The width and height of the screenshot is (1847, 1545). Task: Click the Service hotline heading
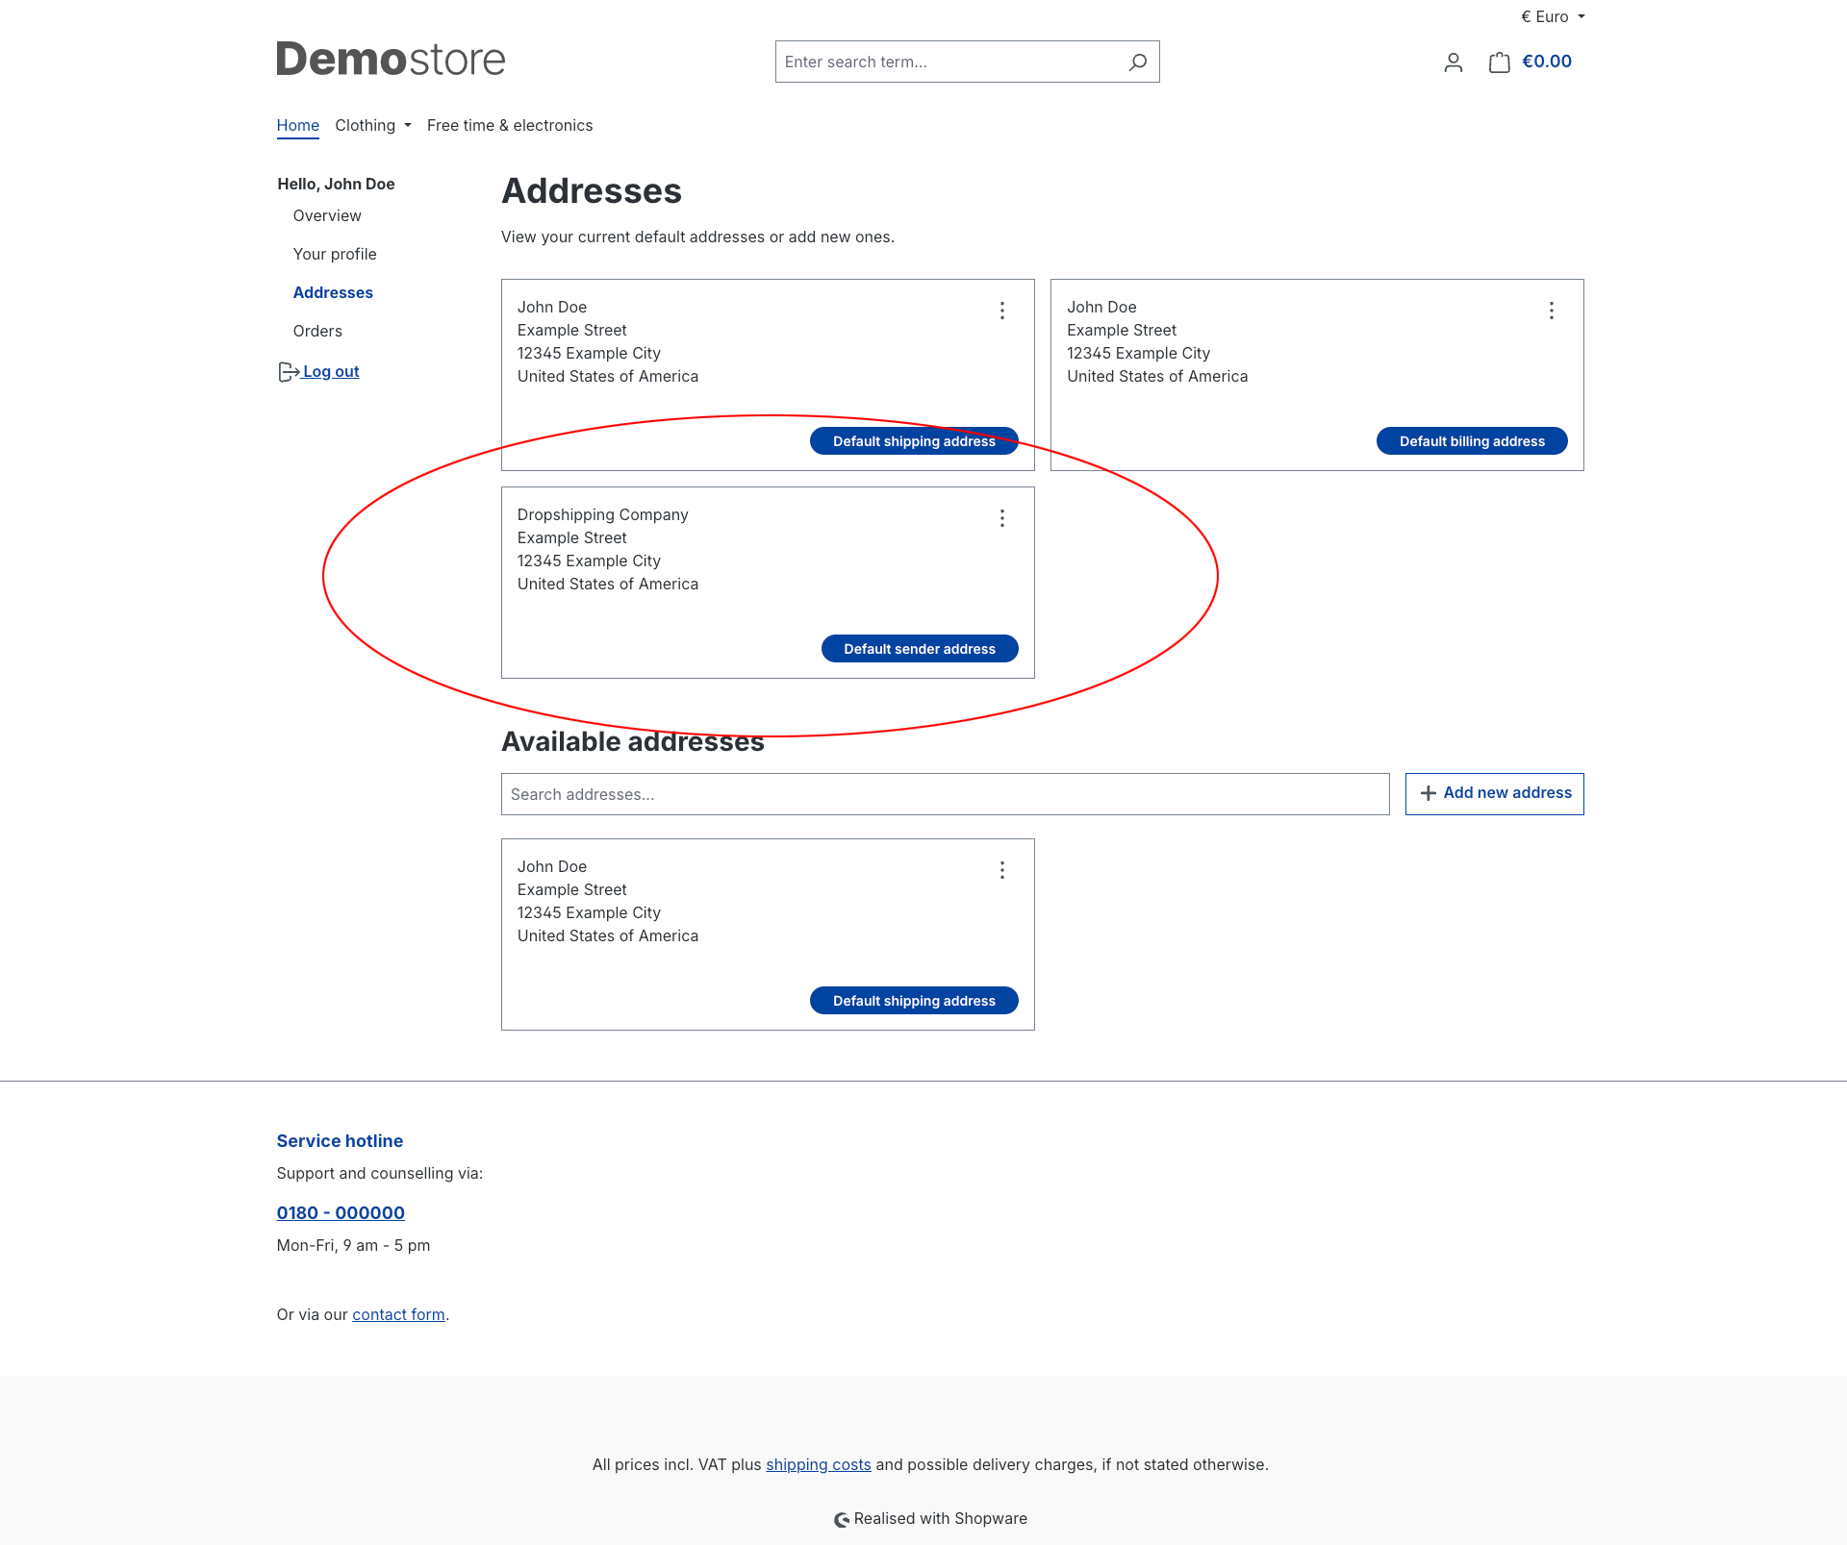pyautogui.click(x=340, y=1141)
